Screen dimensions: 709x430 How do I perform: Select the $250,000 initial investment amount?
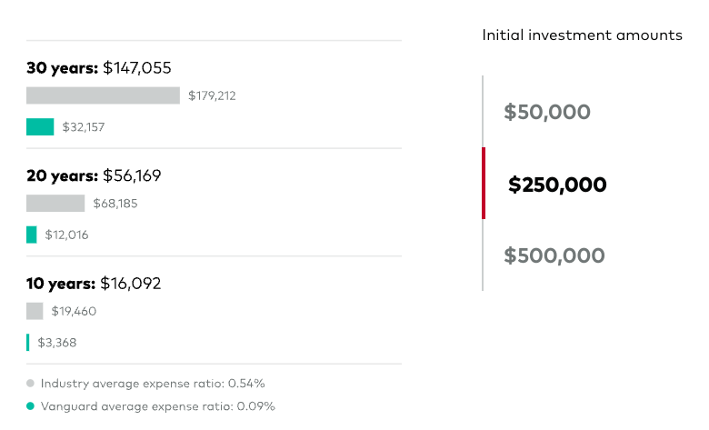pyautogui.click(x=557, y=185)
